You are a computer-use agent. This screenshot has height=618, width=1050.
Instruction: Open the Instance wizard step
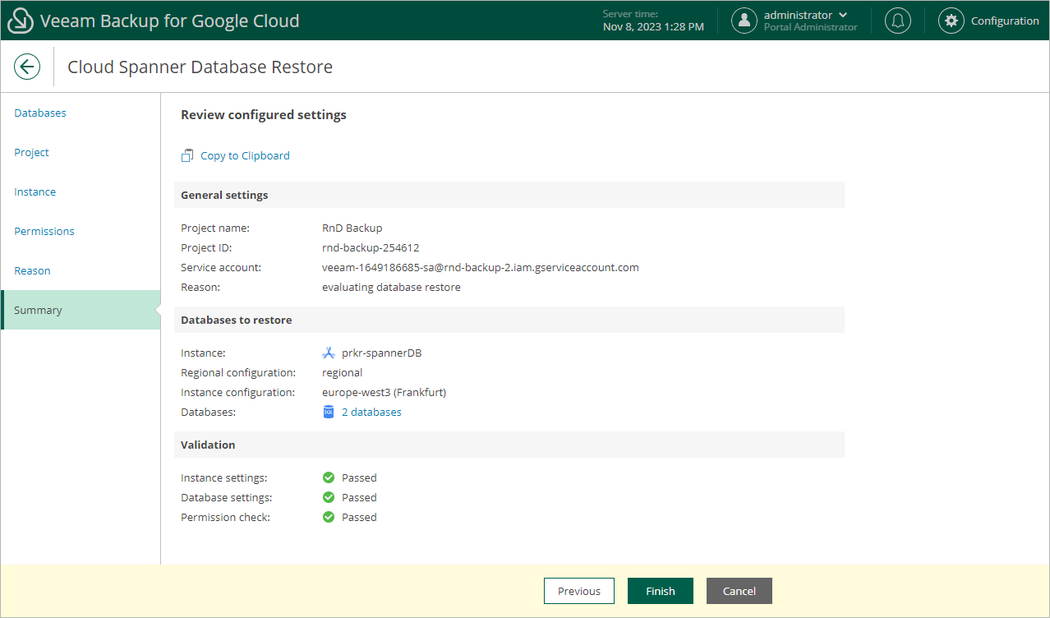pyautogui.click(x=35, y=191)
